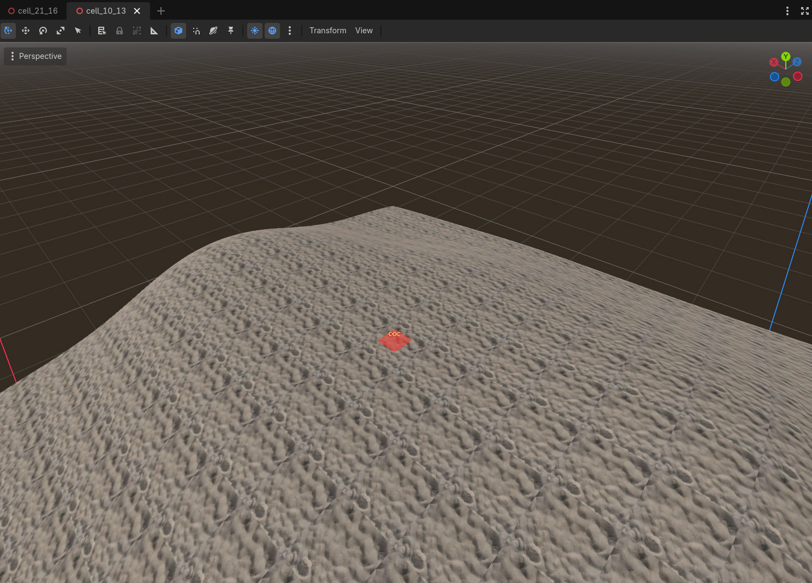
Task: Select the transform mode tool
Action: (8, 31)
